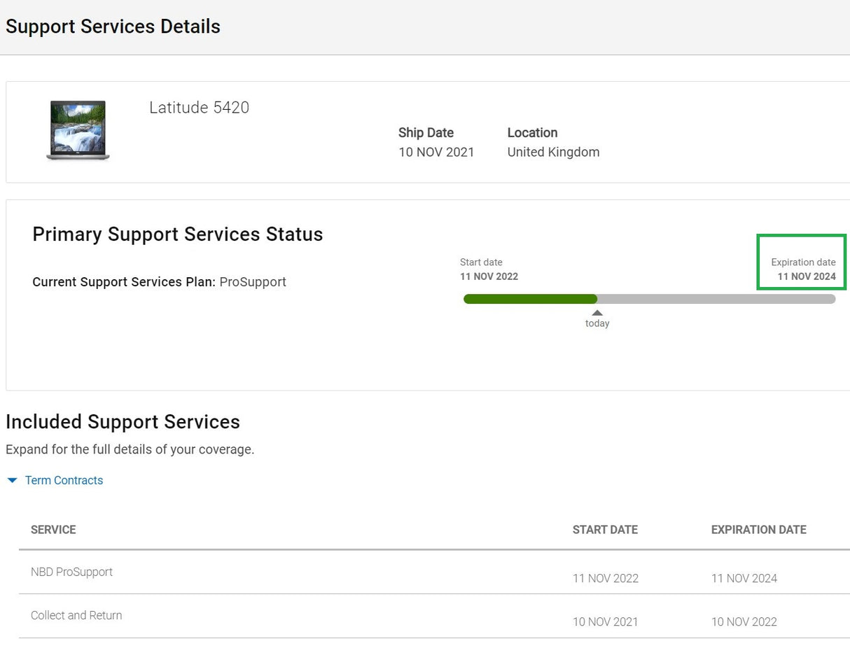850x646 pixels.
Task: Select the Current Support Services Plan: ProSupport text
Action: (159, 282)
